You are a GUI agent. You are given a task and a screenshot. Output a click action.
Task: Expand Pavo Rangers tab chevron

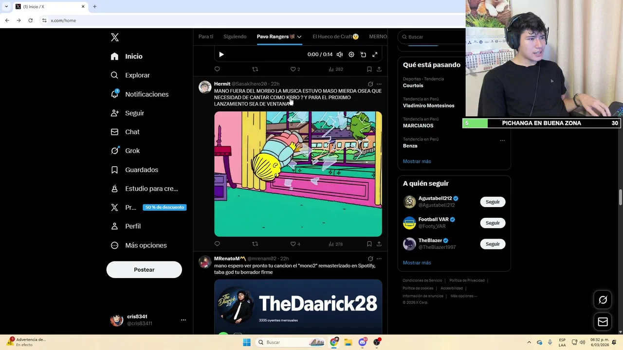coord(299,37)
